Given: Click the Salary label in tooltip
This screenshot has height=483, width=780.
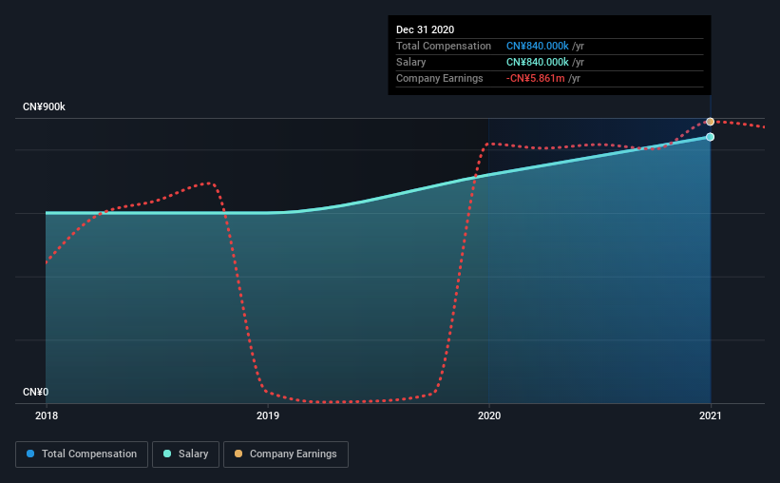Looking at the screenshot, I should click(410, 62).
